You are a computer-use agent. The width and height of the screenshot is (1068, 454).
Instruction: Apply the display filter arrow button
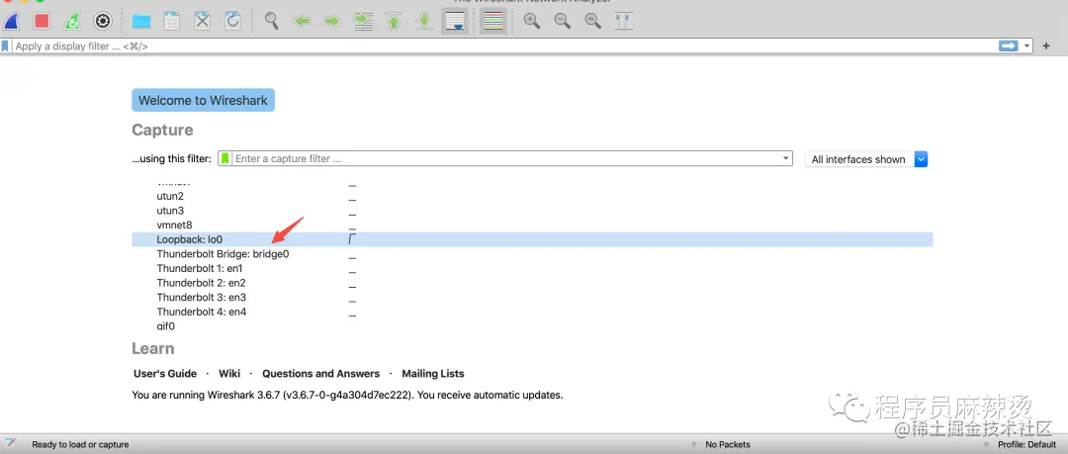pos(1008,45)
